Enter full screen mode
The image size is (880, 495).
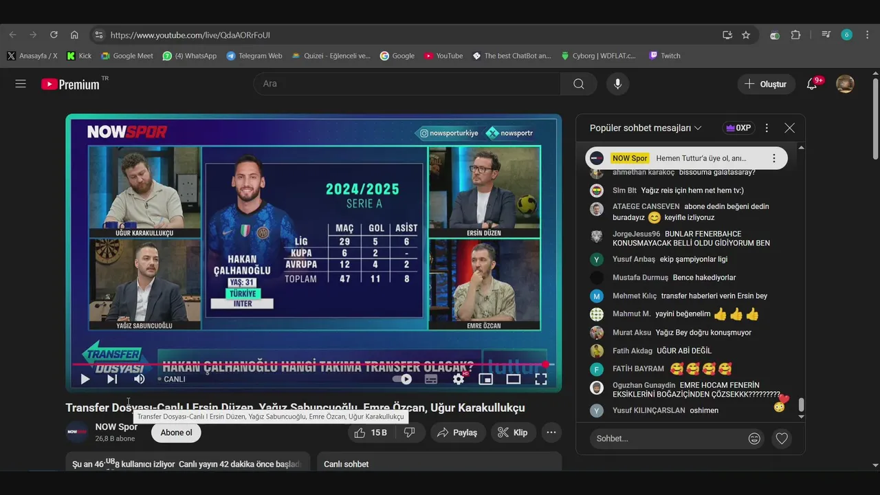[x=541, y=379]
